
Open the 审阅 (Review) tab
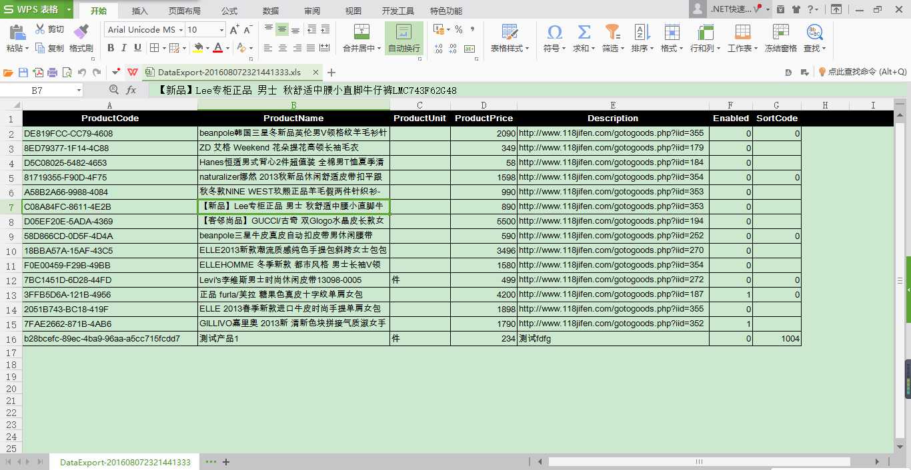click(312, 11)
